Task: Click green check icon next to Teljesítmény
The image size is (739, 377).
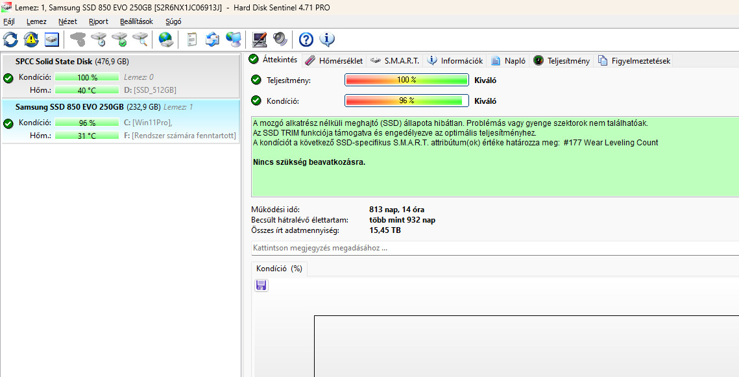Action: coord(256,80)
